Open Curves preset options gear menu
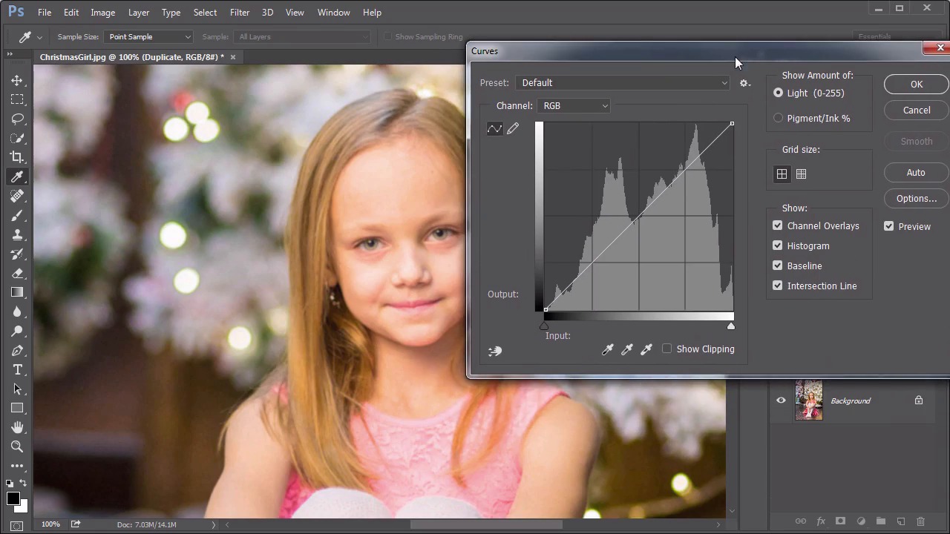 click(x=745, y=83)
